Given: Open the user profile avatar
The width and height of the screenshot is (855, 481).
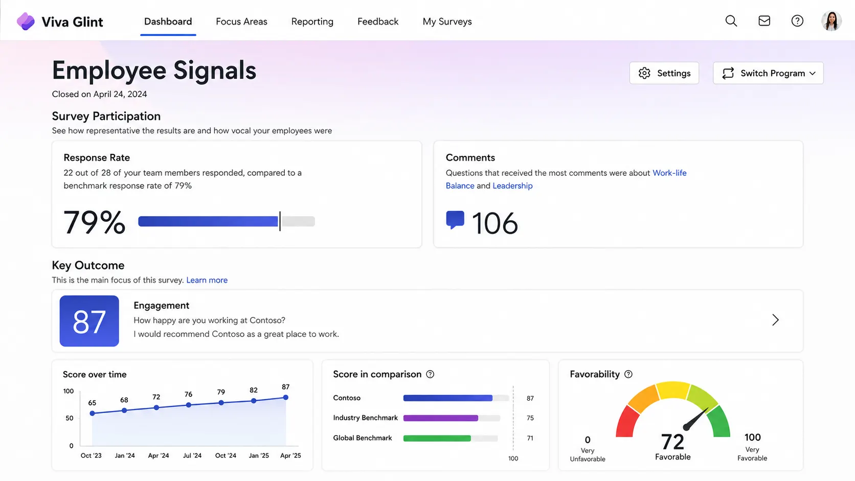Looking at the screenshot, I should (831, 21).
